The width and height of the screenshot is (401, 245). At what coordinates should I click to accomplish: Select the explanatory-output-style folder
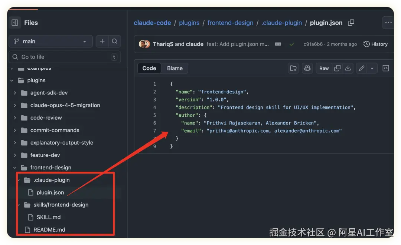pos(62,143)
